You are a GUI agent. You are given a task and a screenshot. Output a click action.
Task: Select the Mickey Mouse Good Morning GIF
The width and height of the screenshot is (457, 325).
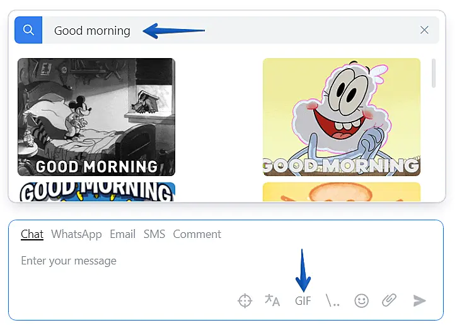pos(96,117)
